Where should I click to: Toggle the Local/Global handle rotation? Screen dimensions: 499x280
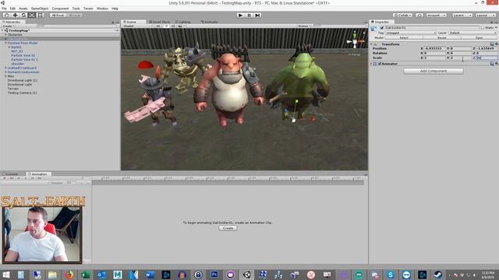click(74, 16)
